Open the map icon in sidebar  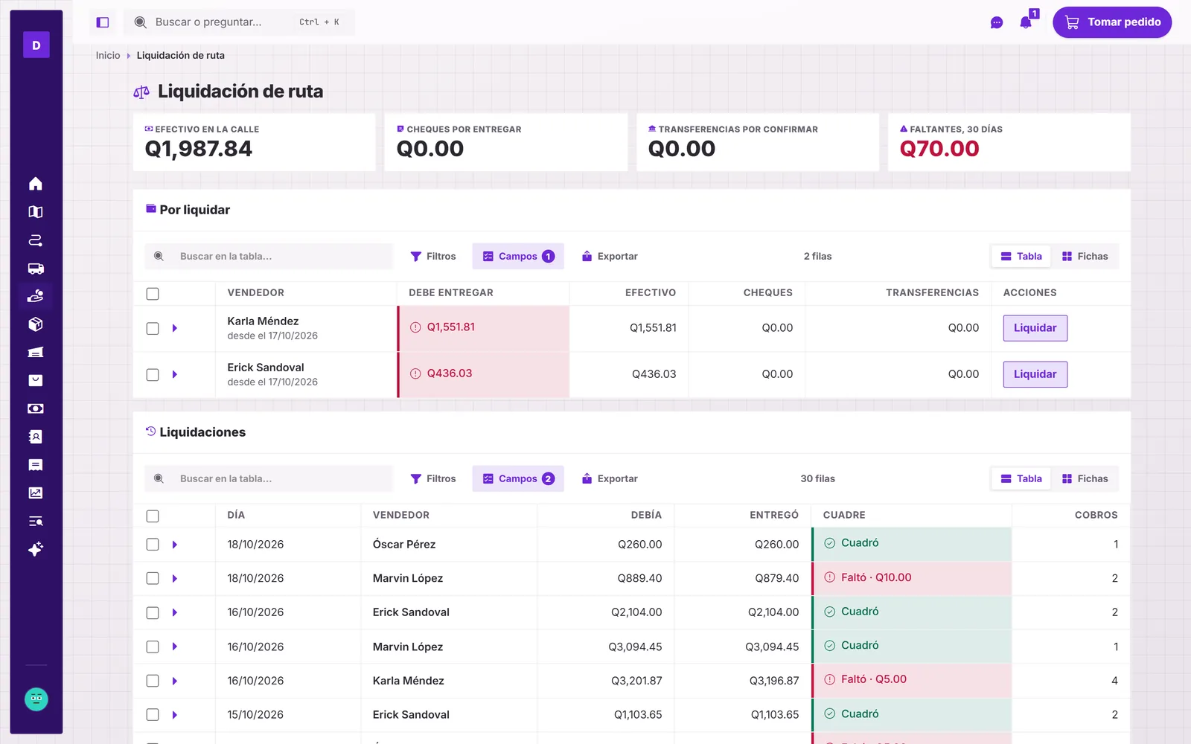click(36, 212)
